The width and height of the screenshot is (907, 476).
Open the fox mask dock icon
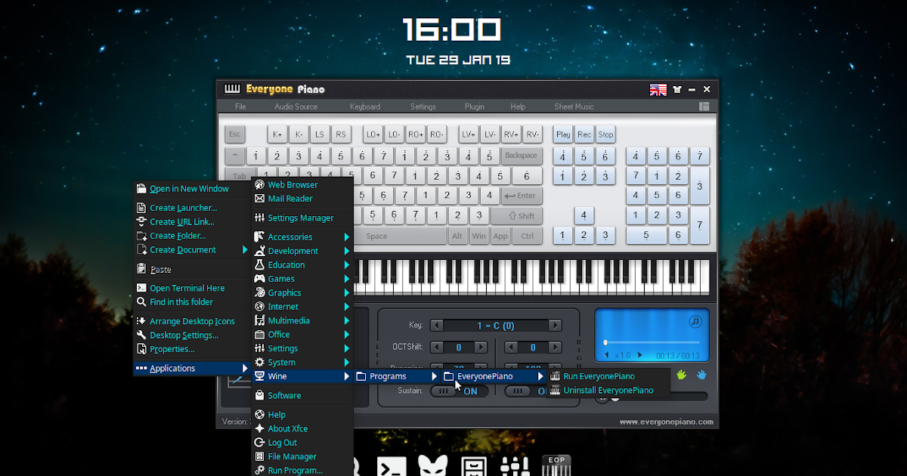coord(434,466)
